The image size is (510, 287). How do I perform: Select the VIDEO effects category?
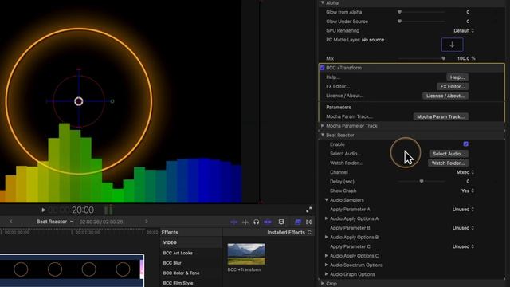click(170, 242)
